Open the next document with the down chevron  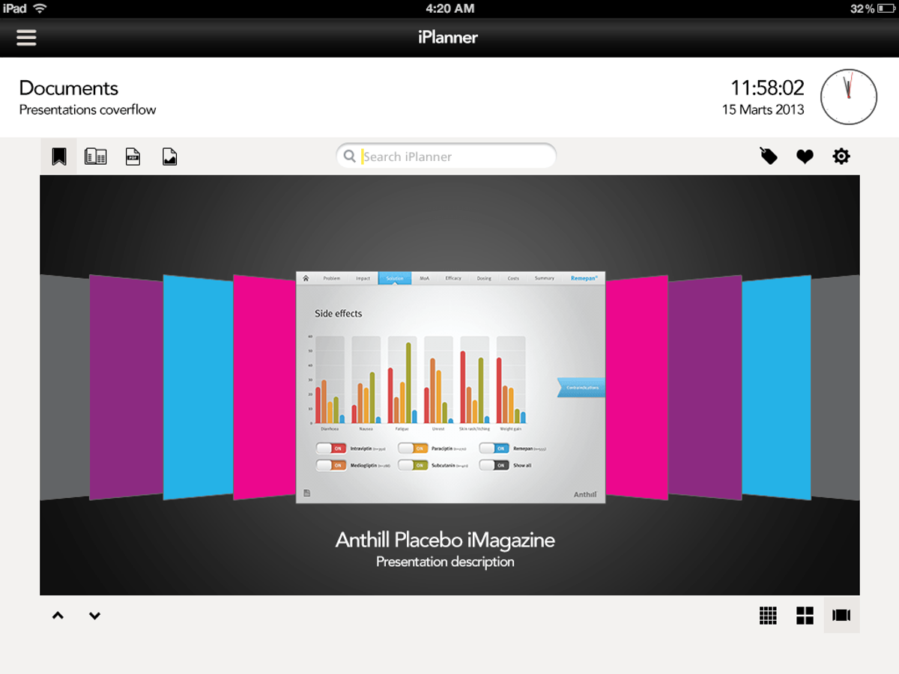click(94, 615)
